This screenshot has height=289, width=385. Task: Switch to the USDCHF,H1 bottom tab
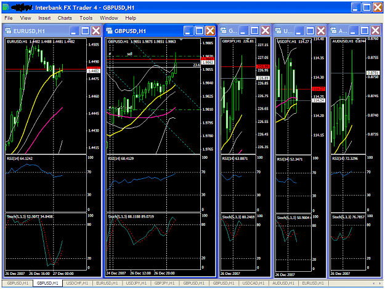tap(77, 283)
